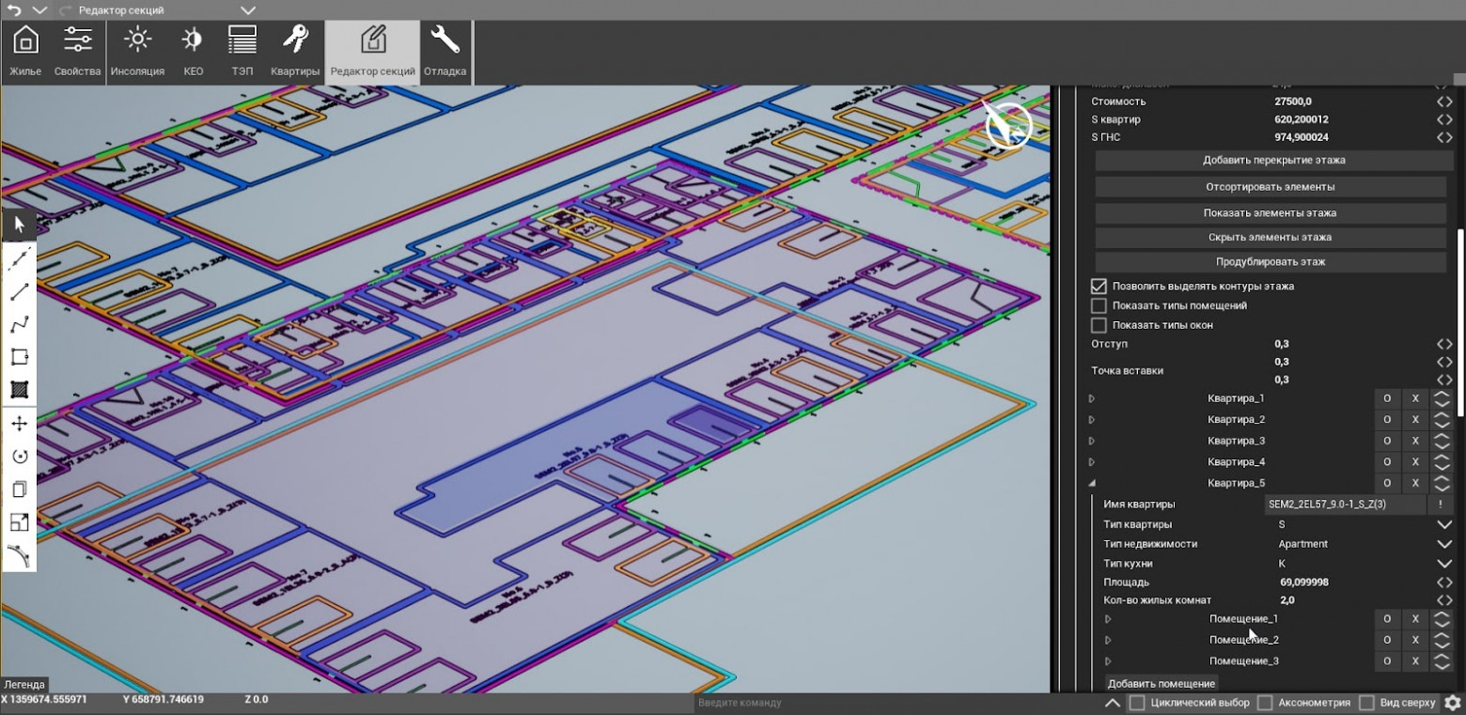Image resolution: width=1466 pixels, height=715 pixels.
Task: Click the copy/duplicate tool icon
Action: [19, 490]
